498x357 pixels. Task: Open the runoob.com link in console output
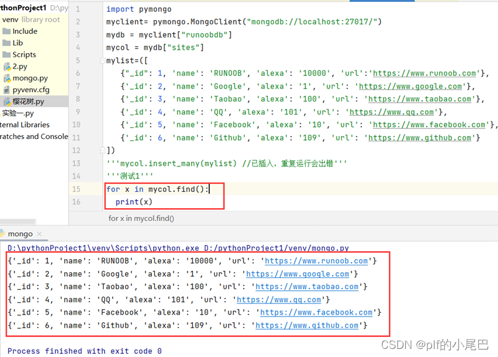316,261
